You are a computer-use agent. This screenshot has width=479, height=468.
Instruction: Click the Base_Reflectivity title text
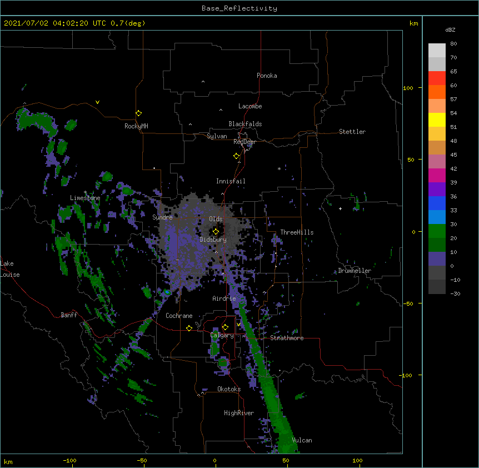tap(239, 8)
